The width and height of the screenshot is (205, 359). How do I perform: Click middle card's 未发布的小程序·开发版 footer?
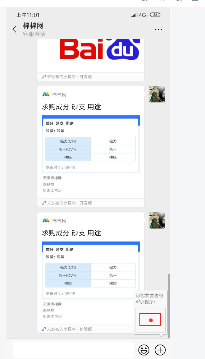[x=67, y=203]
